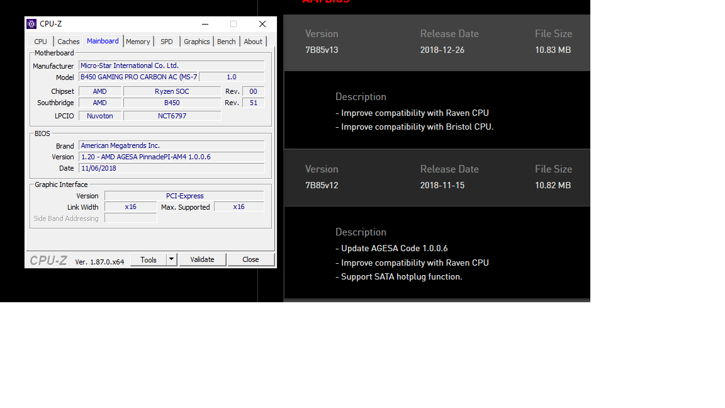The height and width of the screenshot is (408, 725).
Task: Click release date 2018-12-26
Action: (x=442, y=50)
